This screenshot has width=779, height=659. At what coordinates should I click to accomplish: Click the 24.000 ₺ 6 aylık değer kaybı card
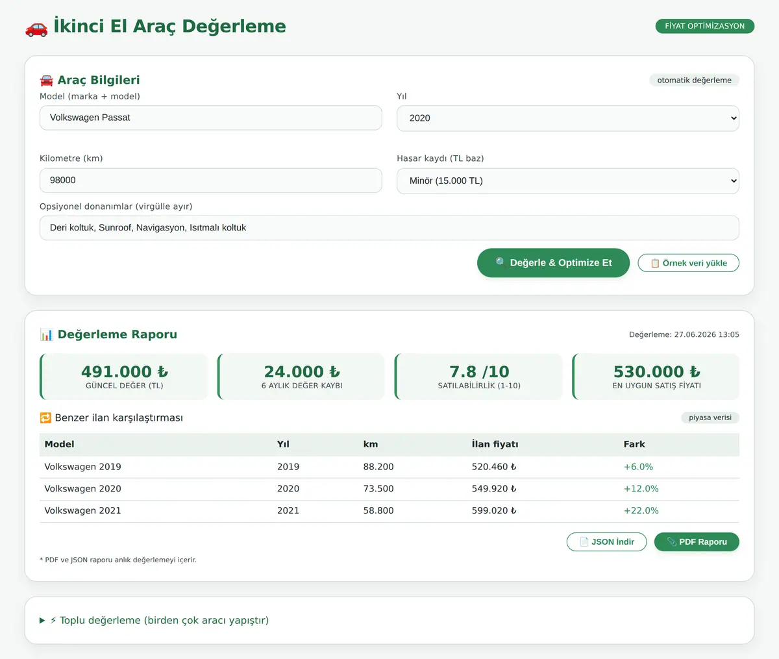[301, 377]
